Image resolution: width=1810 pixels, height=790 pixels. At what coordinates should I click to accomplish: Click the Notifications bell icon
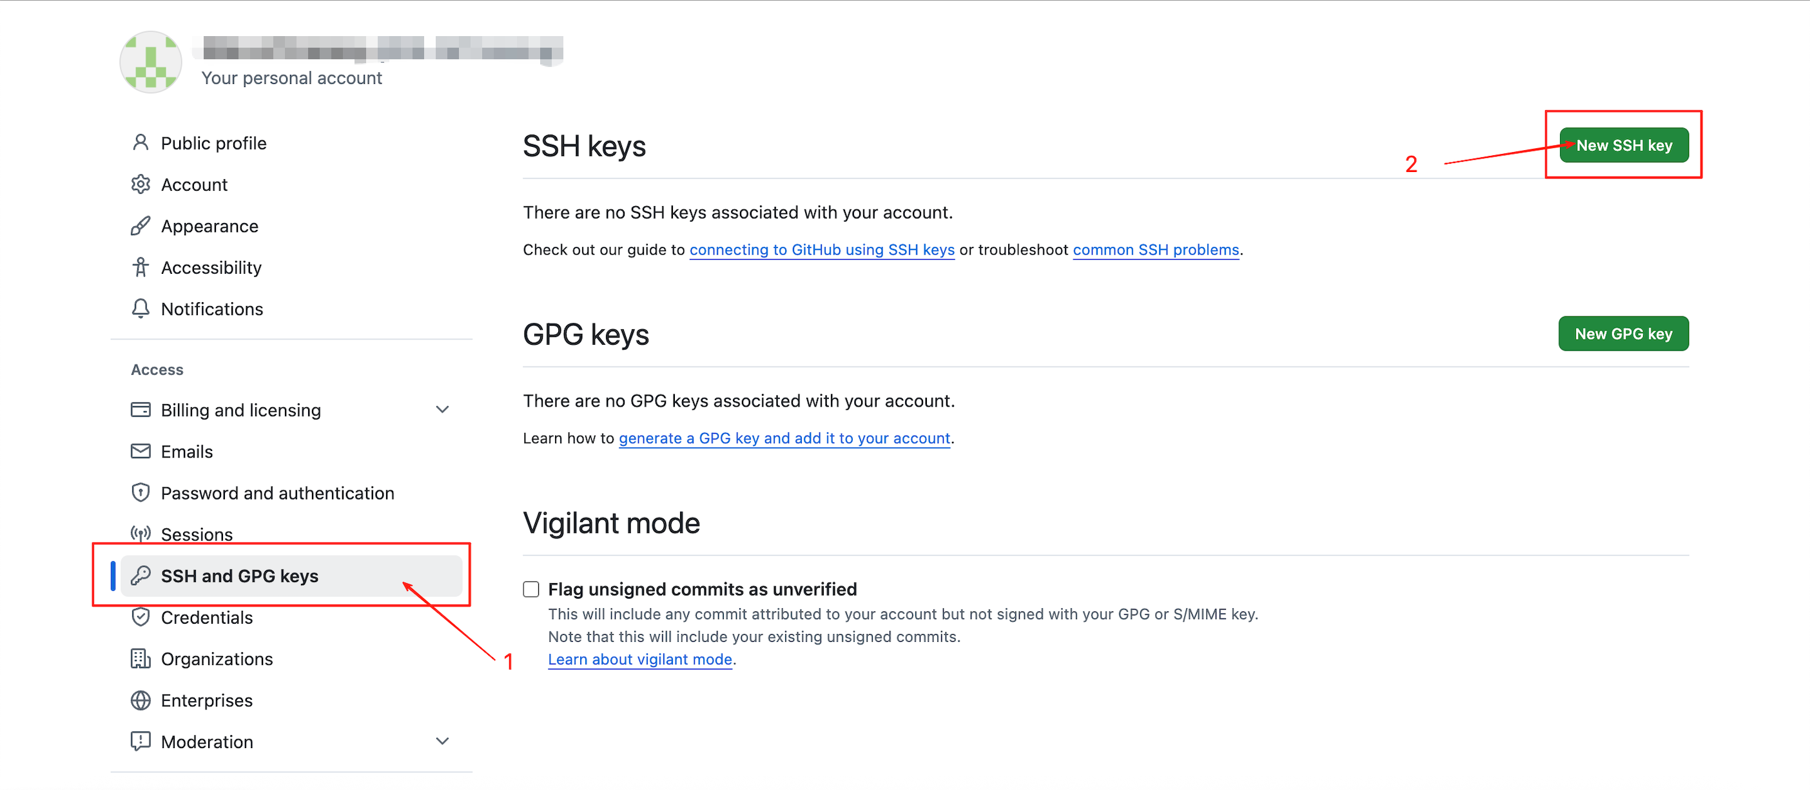[x=141, y=308]
